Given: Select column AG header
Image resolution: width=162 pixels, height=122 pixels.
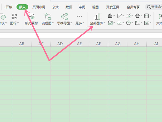Looking at the screenshot, I should [118, 44].
